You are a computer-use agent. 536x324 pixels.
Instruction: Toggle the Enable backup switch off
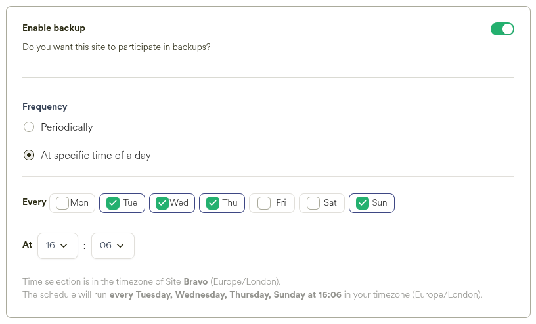(x=502, y=29)
